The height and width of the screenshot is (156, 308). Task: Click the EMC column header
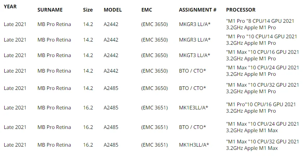pos(147,10)
